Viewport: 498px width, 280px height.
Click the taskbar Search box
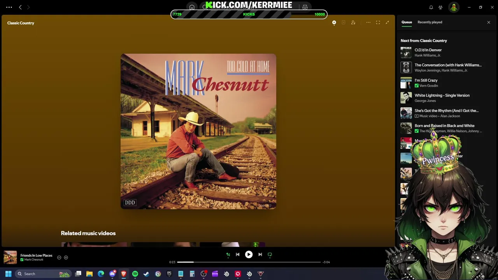(43, 274)
